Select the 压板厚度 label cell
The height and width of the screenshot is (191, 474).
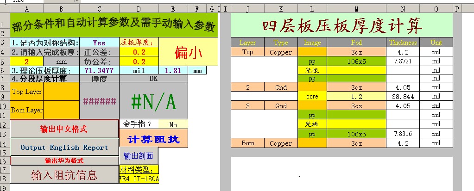click(x=139, y=42)
